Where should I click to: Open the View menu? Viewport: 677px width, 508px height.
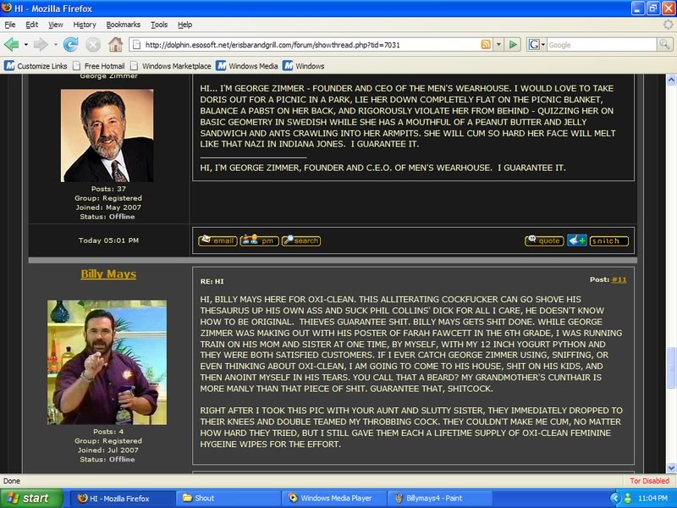pos(55,25)
